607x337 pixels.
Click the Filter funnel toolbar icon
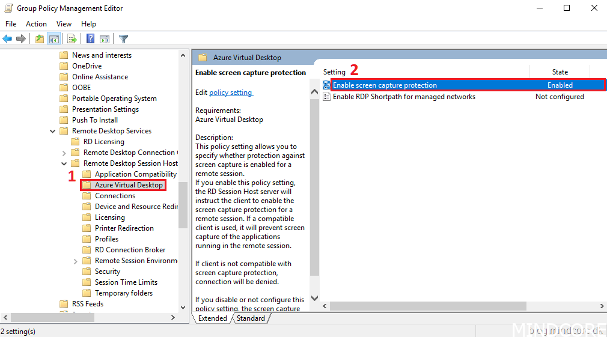point(123,39)
